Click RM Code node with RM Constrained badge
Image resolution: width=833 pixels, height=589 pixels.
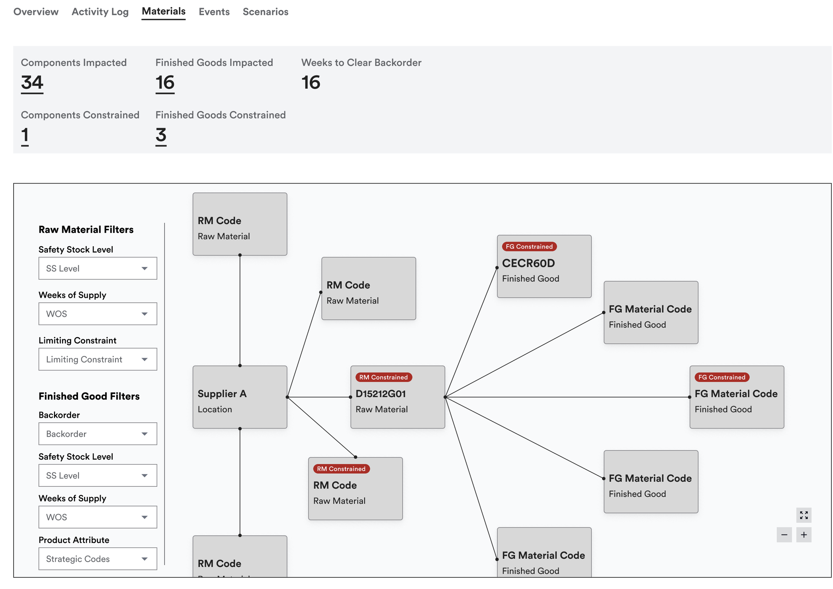click(356, 489)
